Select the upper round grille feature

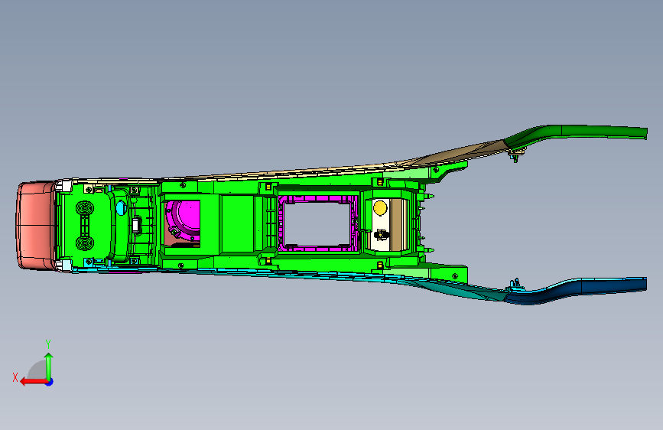pyautogui.click(x=85, y=208)
